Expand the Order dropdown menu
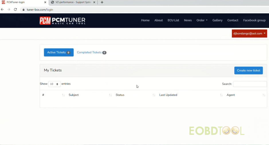The image size is (269, 145). click(x=202, y=20)
